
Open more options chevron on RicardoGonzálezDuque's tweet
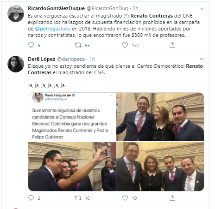202,9
